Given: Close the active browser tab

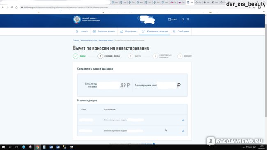Looking at the screenshot, I should pyautogui.click(x=192, y=2).
